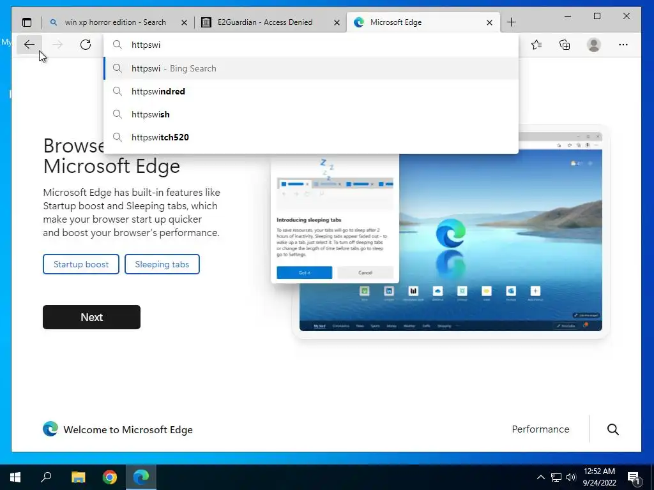Click Cancel in the sleeping tabs preview
Screen dimensions: 654x490
pos(365,272)
